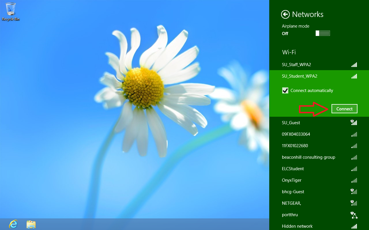This screenshot has height=230, width=369.
Task: Click the SU_Staff_WPA2 signal strength icon
Action: point(354,65)
